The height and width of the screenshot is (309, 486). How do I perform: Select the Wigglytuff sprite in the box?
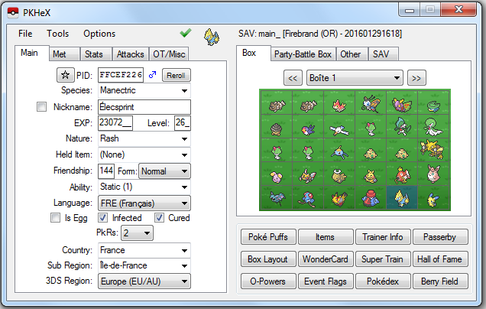tap(433, 174)
